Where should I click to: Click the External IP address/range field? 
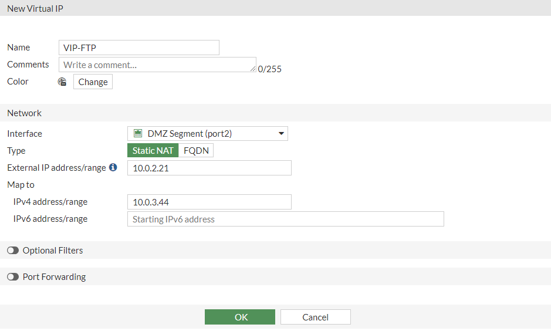click(x=209, y=168)
